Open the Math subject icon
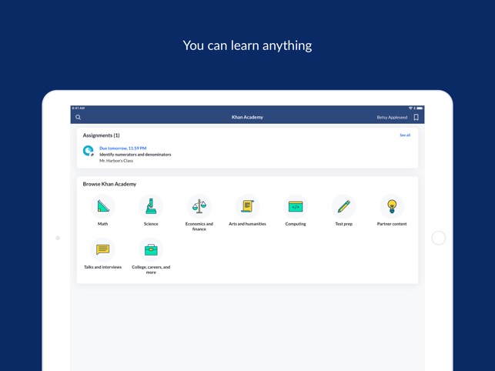This screenshot has width=495, height=371. tap(103, 207)
